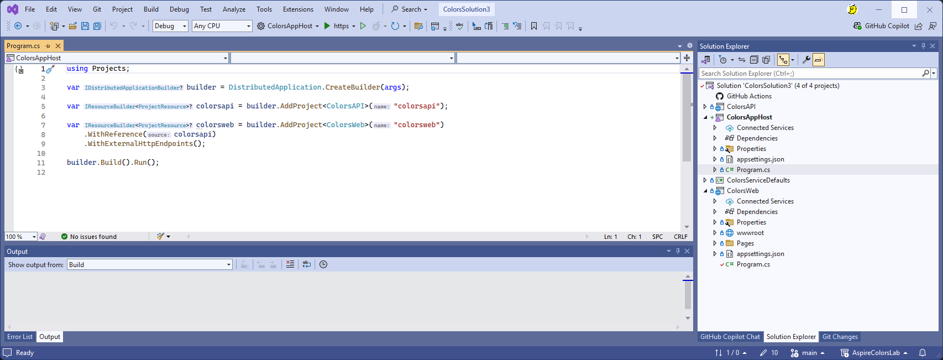Click the Collapse All icon in Solution Explorer
This screenshot has height=360, width=943.
pyautogui.click(x=753, y=60)
